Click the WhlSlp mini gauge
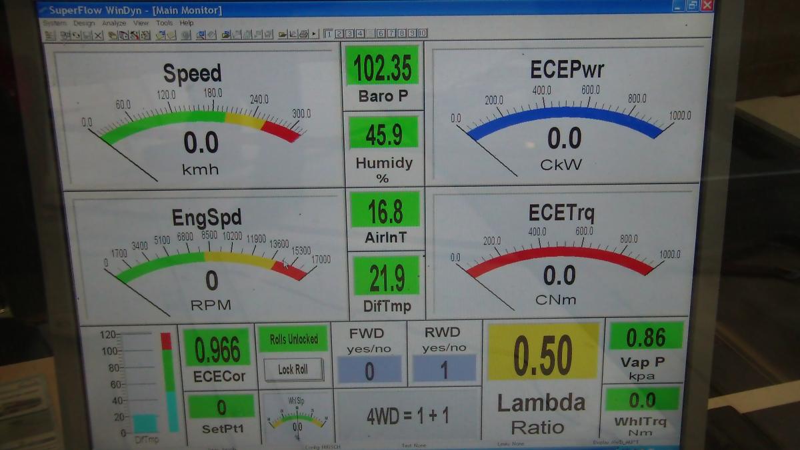The height and width of the screenshot is (450, 800). click(x=297, y=419)
